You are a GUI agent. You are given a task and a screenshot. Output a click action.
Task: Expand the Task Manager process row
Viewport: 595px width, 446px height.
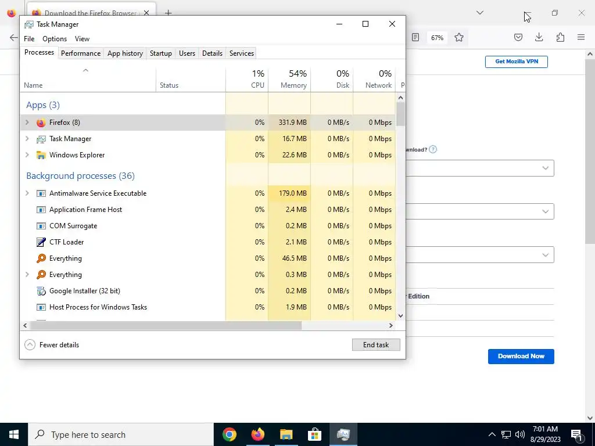click(27, 139)
